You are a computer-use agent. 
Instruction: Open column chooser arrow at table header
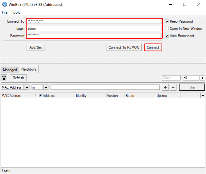click(x=203, y=95)
